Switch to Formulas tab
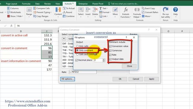This screenshot has width=193, height=109. pyautogui.click(x=26, y=4)
